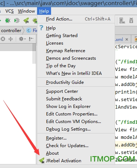Open Productivity Guide
The height and width of the screenshot is (168, 137).
point(76,82)
